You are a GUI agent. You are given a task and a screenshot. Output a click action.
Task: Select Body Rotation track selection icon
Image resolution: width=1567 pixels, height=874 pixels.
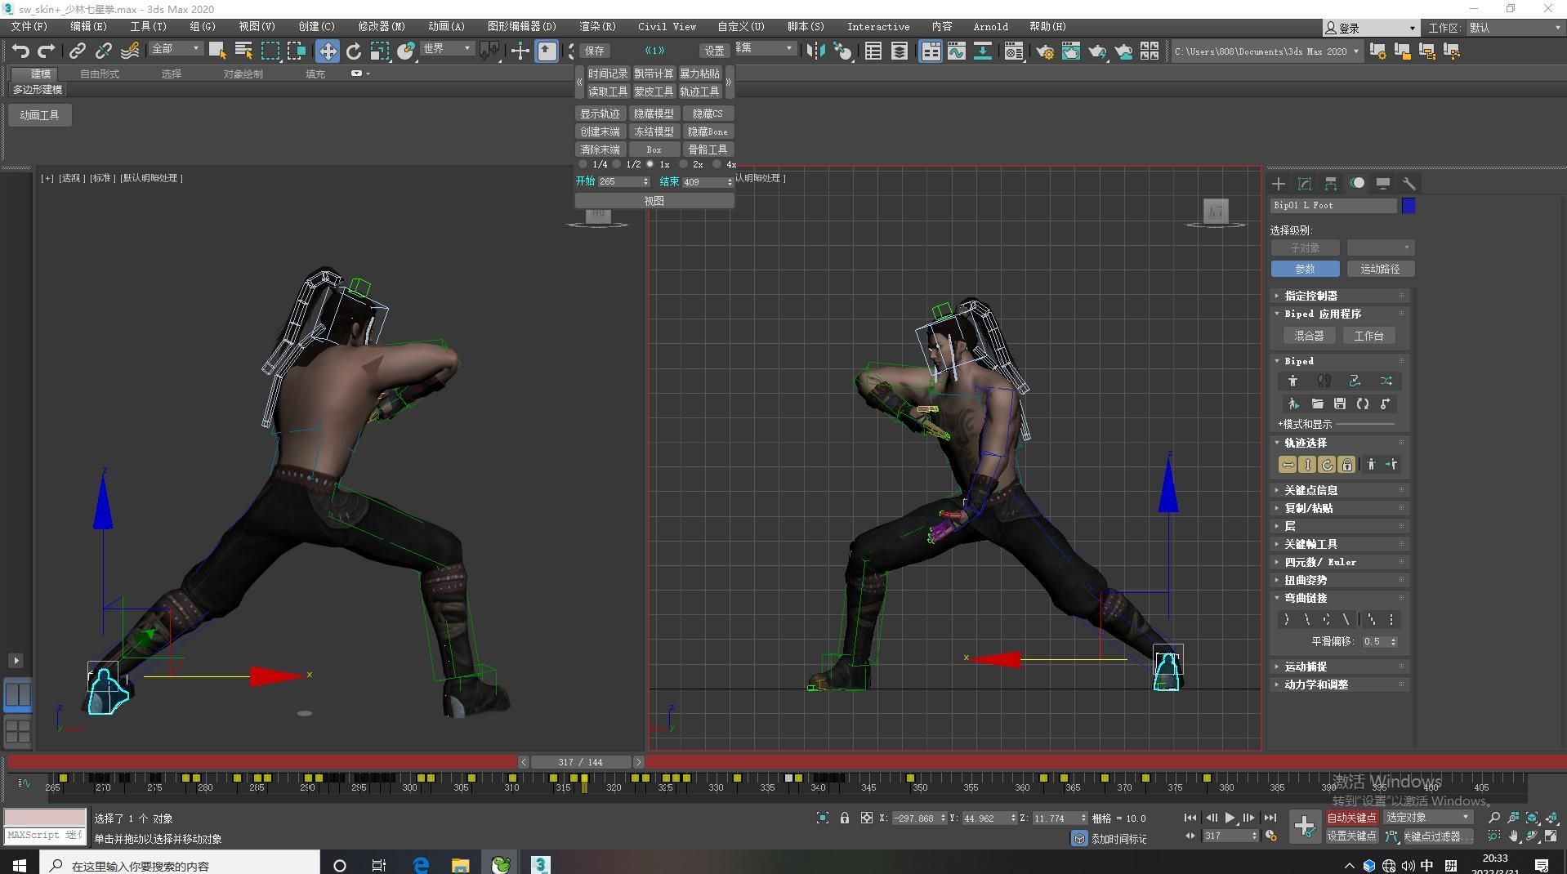1327,465
